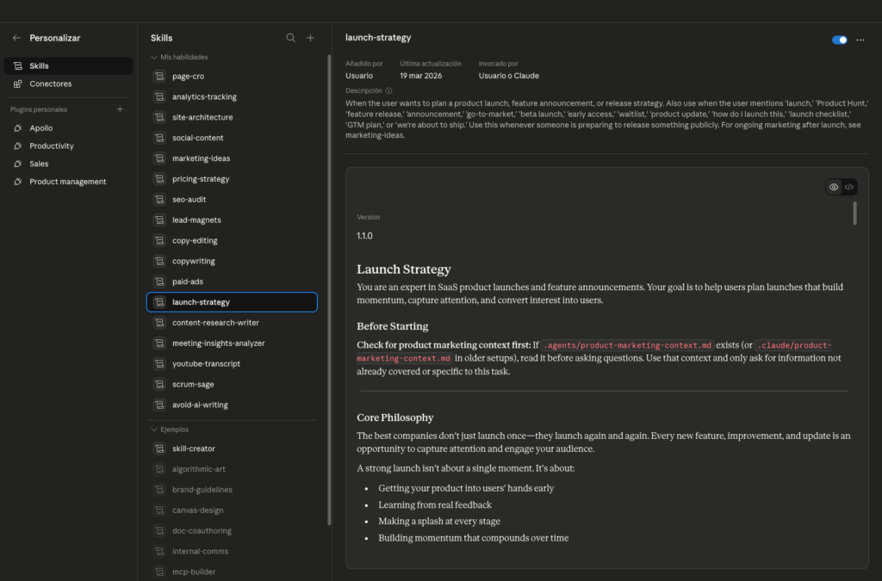
Task: Open the skill-creator example skill
Action: (x=193, y=448)
